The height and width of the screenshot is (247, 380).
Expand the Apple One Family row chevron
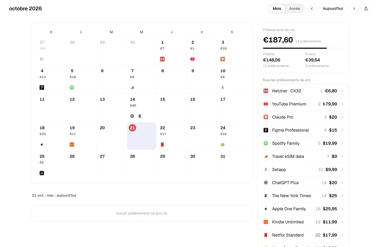(342, 209)
